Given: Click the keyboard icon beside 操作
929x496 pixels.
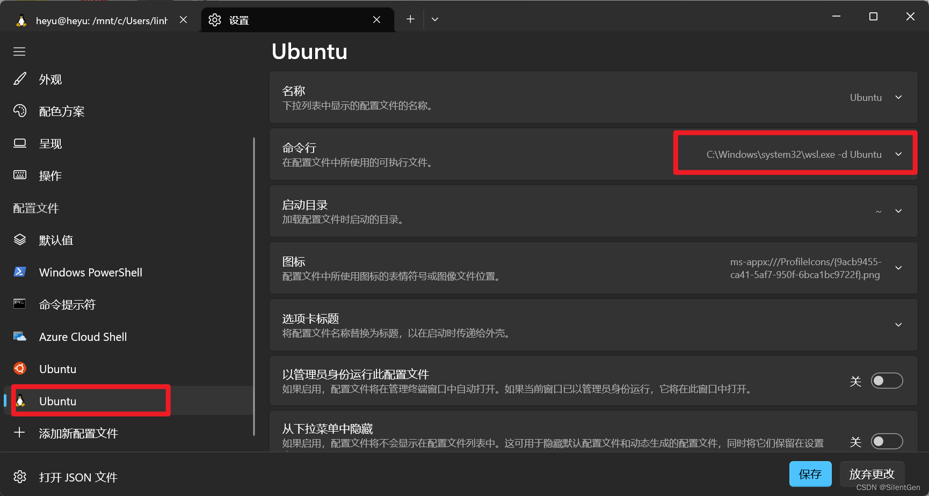Looking at the screenshot, I should [20, 175].
